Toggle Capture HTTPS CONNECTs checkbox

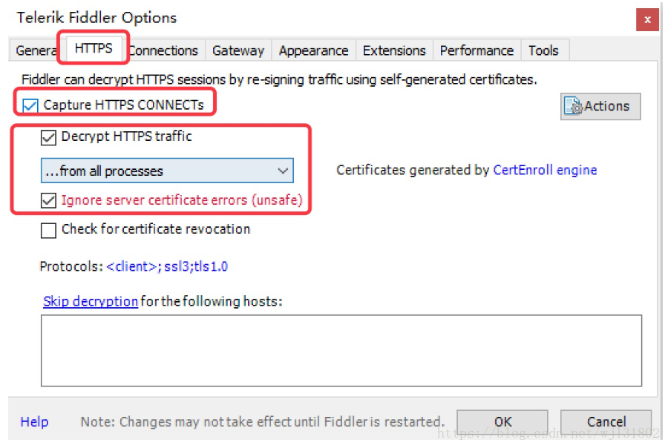[x=30, y=105]
